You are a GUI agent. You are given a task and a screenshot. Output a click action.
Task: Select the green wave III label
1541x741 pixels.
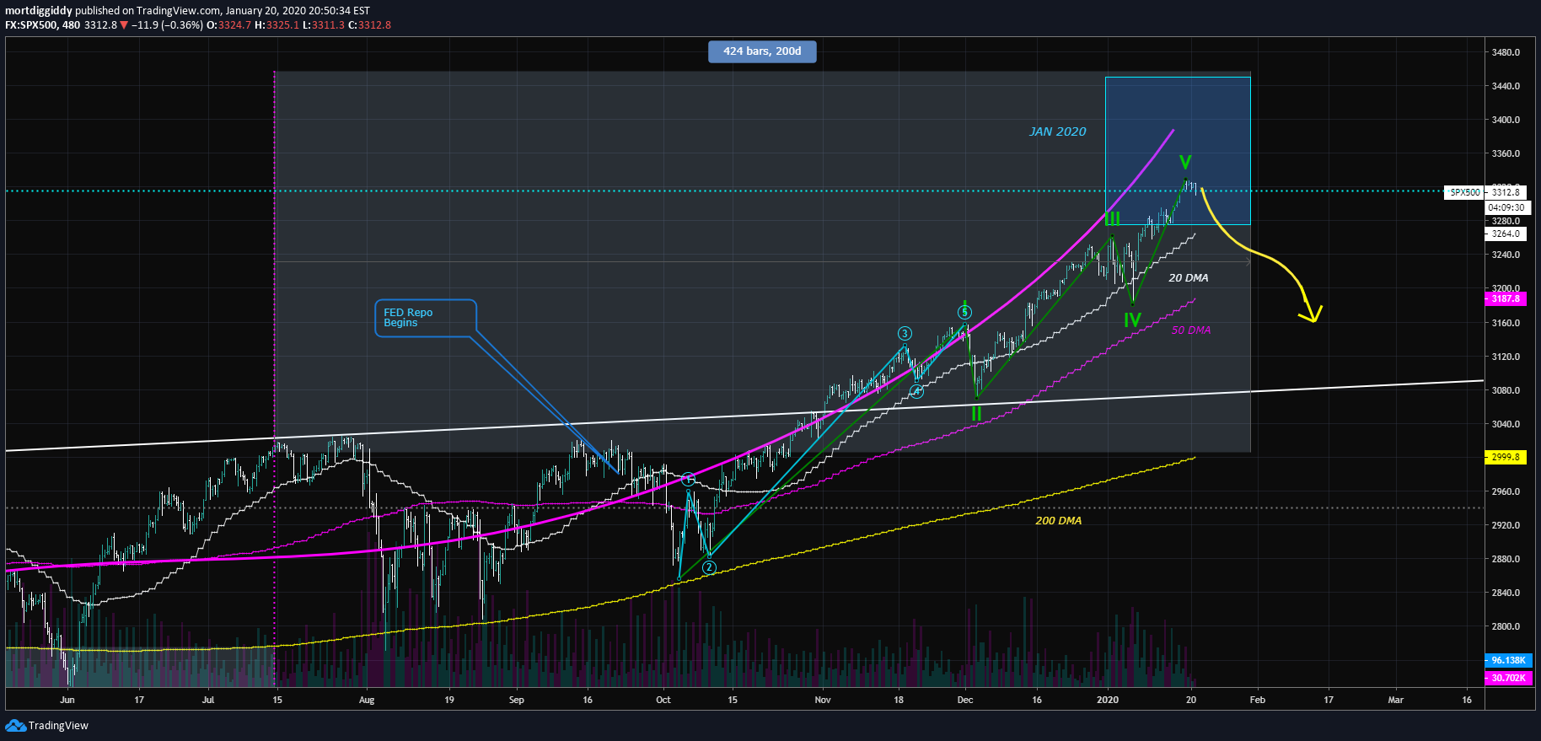1113,218
